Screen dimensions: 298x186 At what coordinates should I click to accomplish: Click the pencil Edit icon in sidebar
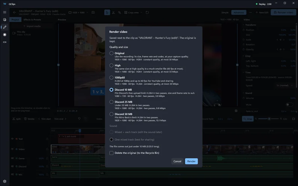pyautogui.click(x=5, y=27)
